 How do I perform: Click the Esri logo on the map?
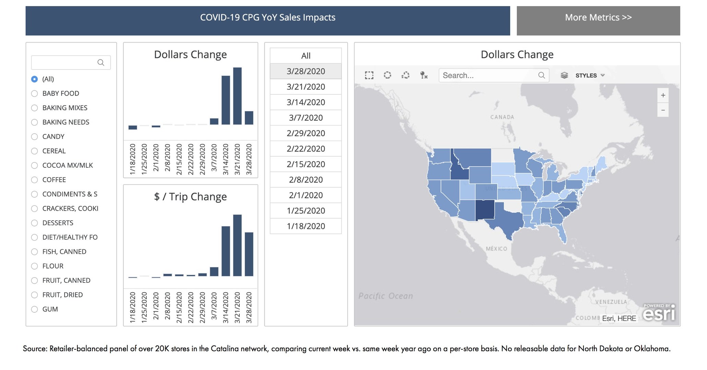659,313
